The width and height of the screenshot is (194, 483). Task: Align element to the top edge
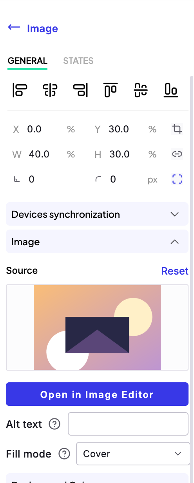pyautogui.click(x=111, y=90)
